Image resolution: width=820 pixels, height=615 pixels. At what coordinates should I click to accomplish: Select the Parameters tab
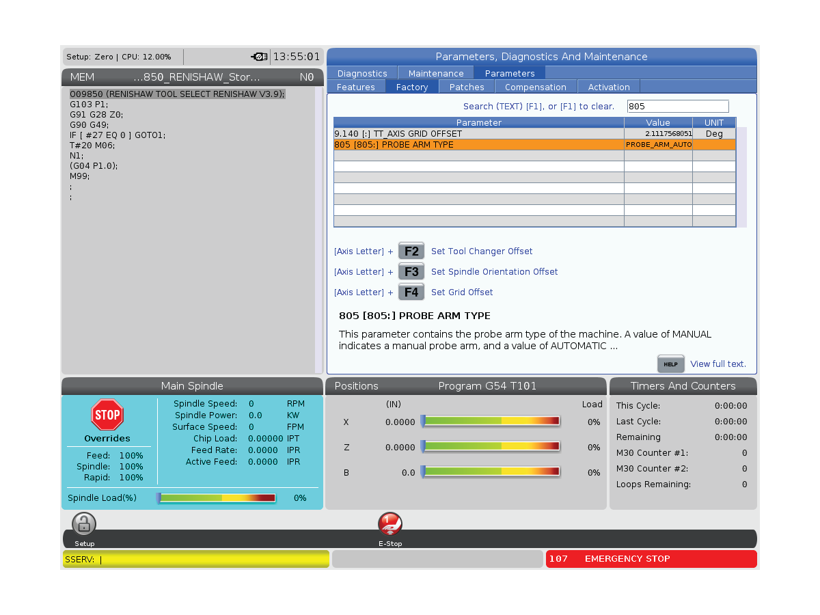[510, 73]
